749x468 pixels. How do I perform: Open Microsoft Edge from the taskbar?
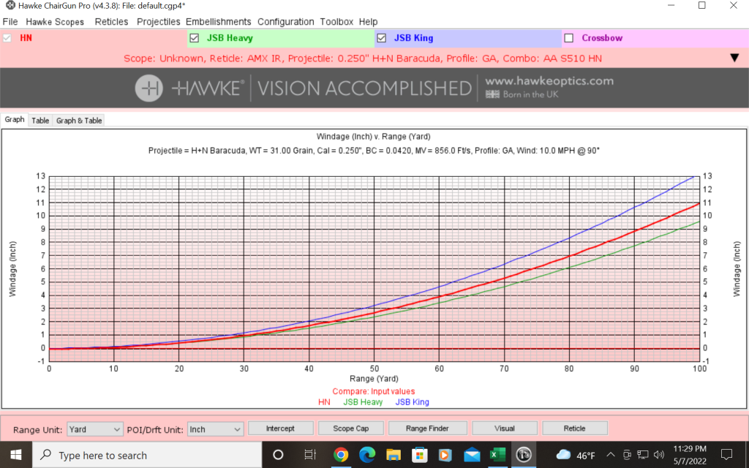367,455
